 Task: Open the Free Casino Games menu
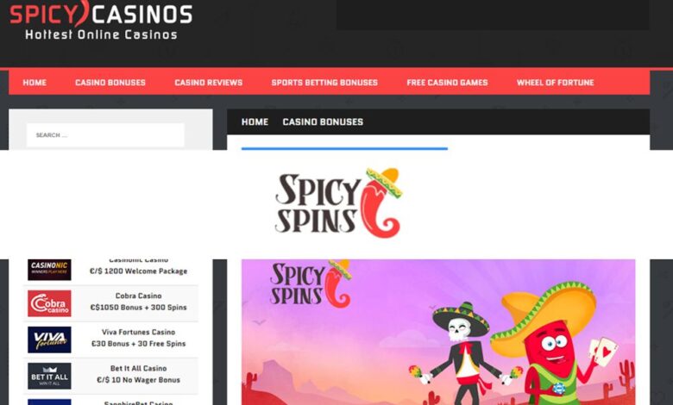click(447, 82)
